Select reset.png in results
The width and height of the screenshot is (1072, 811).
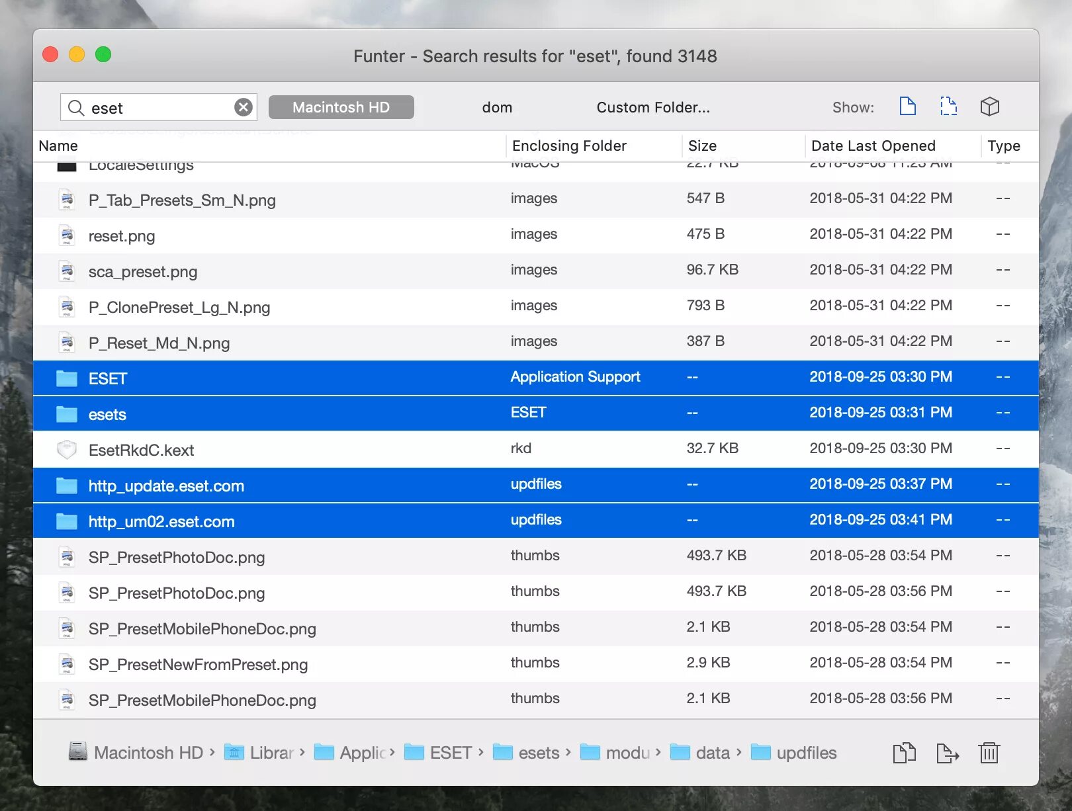coord(536,235)
